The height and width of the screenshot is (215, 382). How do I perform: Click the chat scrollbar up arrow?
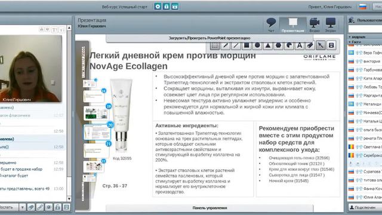(69, 28)
